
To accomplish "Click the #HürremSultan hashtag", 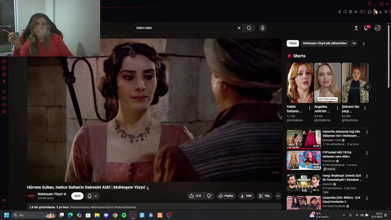I will tap(80, 207).
